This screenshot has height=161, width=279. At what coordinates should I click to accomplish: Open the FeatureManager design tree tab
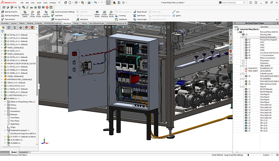tap(3, 28)
